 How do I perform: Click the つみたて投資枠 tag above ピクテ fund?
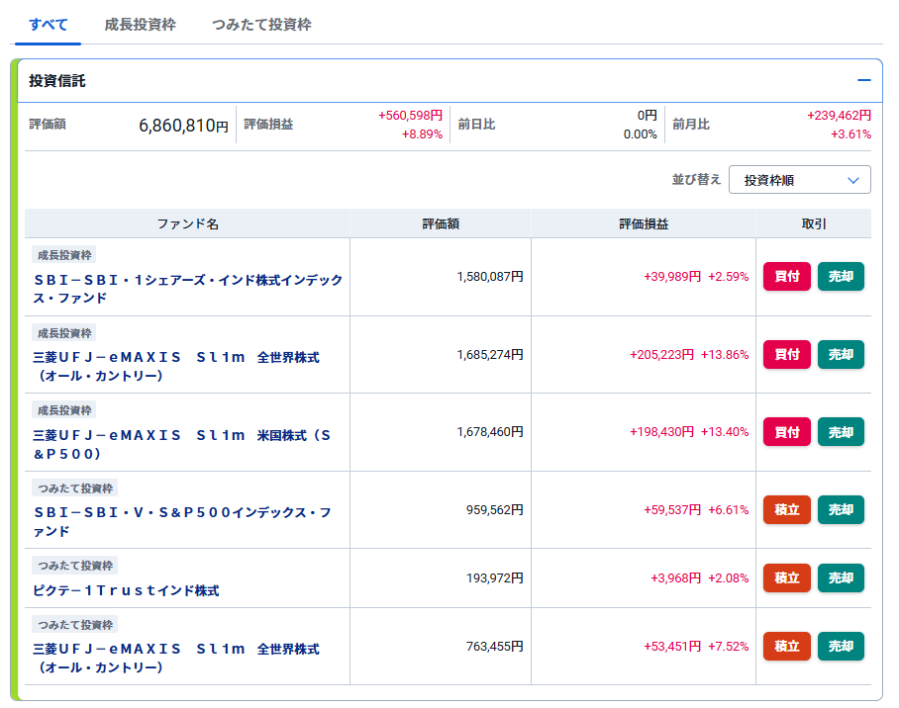(75, 566)
